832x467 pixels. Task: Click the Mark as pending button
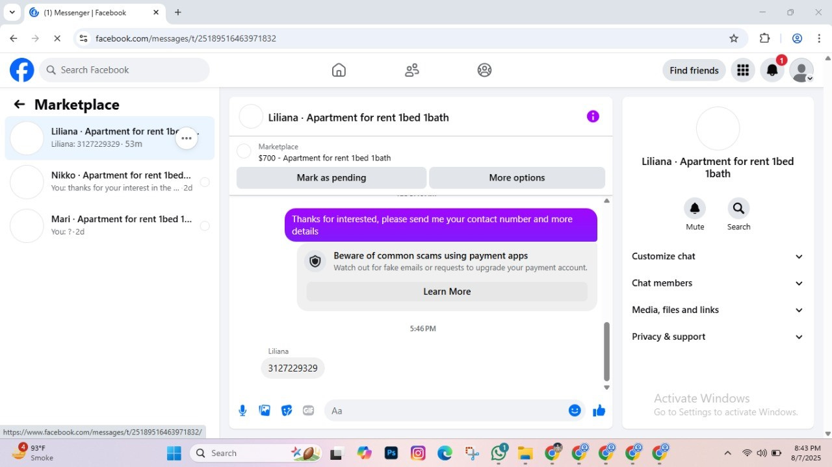click(x=331, y=178)
